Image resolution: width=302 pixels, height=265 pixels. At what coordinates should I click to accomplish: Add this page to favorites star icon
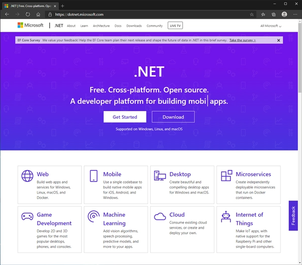point(252,15)
